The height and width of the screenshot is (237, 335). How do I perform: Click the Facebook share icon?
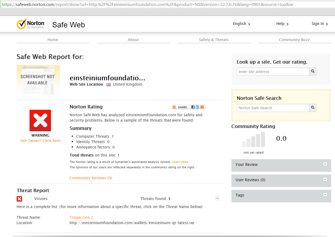(x=193, y=107)
